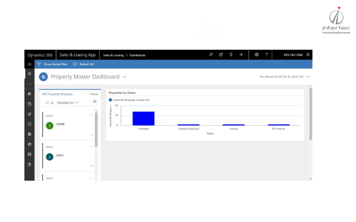Click the Pre-reserve bar in the chart
The width and height of the screenshot is (356, 222).
pos(279,125)
